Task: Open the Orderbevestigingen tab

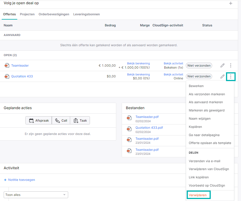Action: click(x=54, y=14)
